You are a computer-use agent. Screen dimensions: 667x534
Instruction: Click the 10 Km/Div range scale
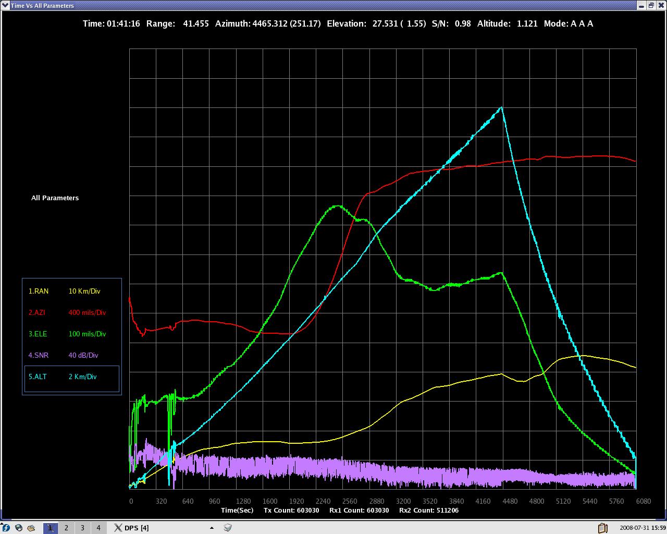tap(84, 291)
